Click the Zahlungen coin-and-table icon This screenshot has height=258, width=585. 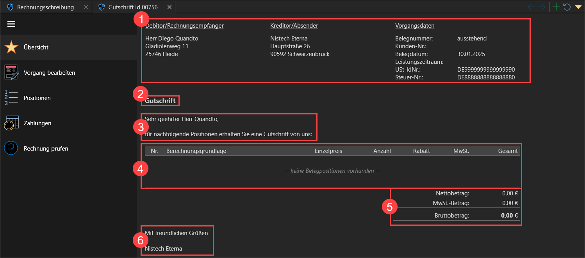(x=11, y=123)
